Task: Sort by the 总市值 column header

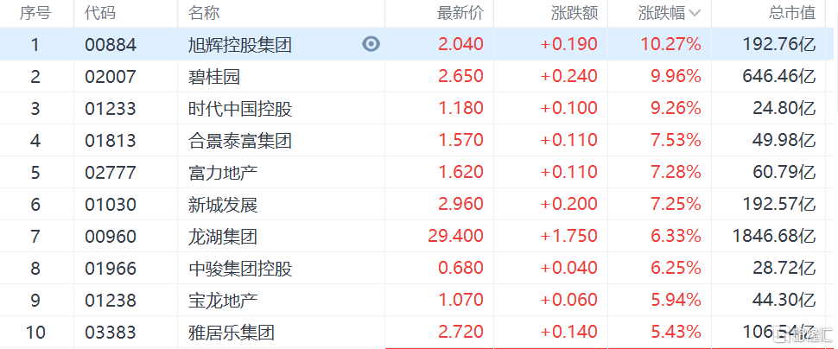Action: click(x=792, y=13)
